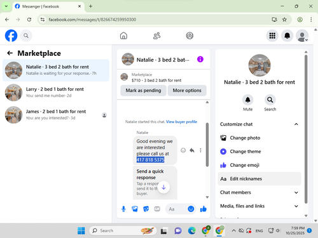Open the tab search dropdown
This screenshot has width=318, height=238.
[6, 6]
